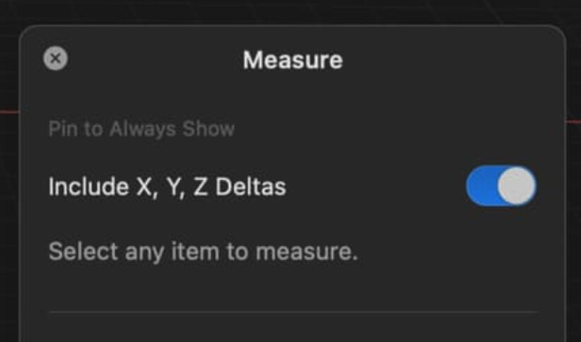Click the red axis line left of panel

click(9, 111)
